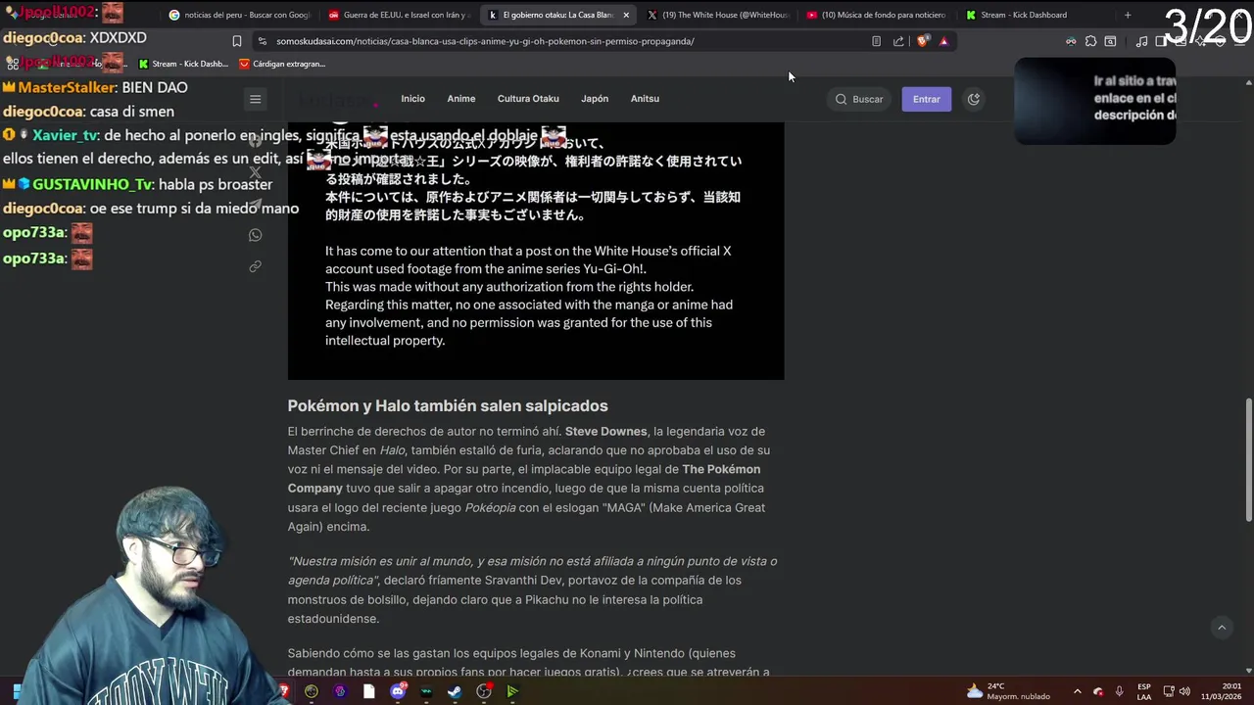
Task: Open the purple app icon on taskbar
Action: [340, 691]
